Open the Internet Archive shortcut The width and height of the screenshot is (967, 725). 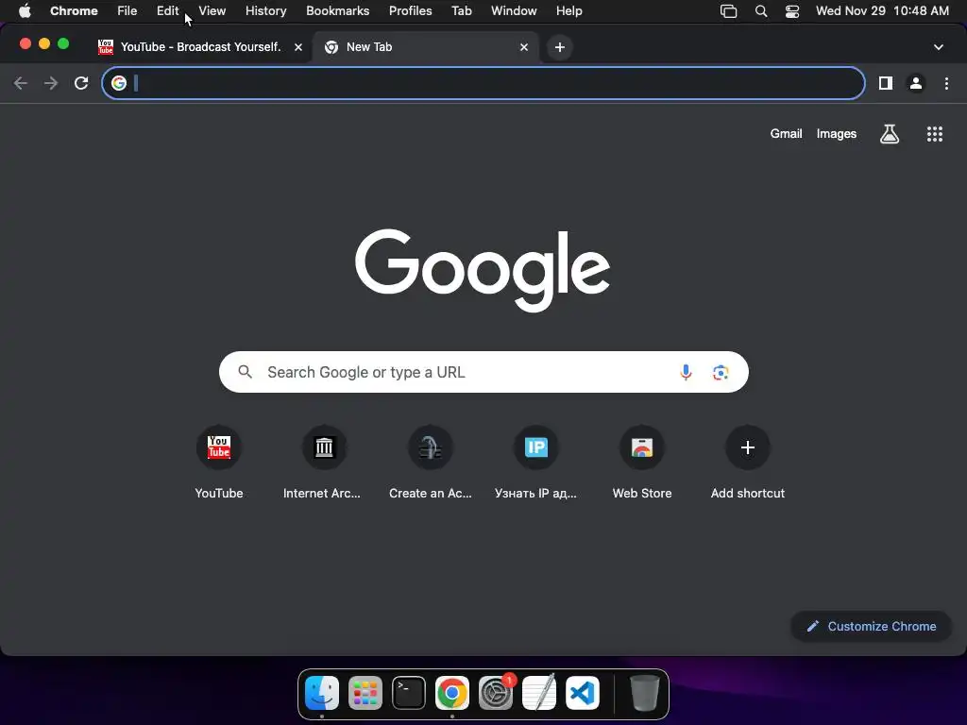[325, 463]
